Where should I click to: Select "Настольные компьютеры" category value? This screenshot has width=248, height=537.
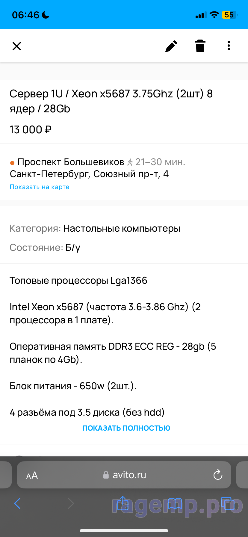122,229
